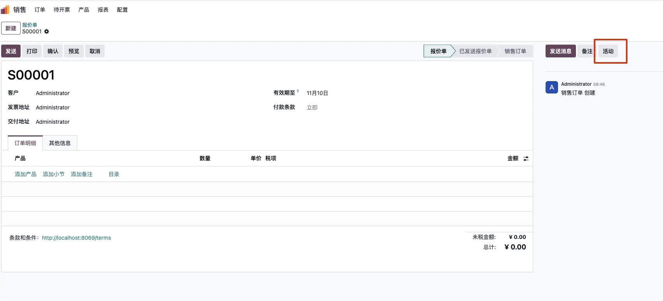Click the 未税金额 value ¥ 0.00
The image size is (663, 301).
pyautogui.click(x=518, y=237)
